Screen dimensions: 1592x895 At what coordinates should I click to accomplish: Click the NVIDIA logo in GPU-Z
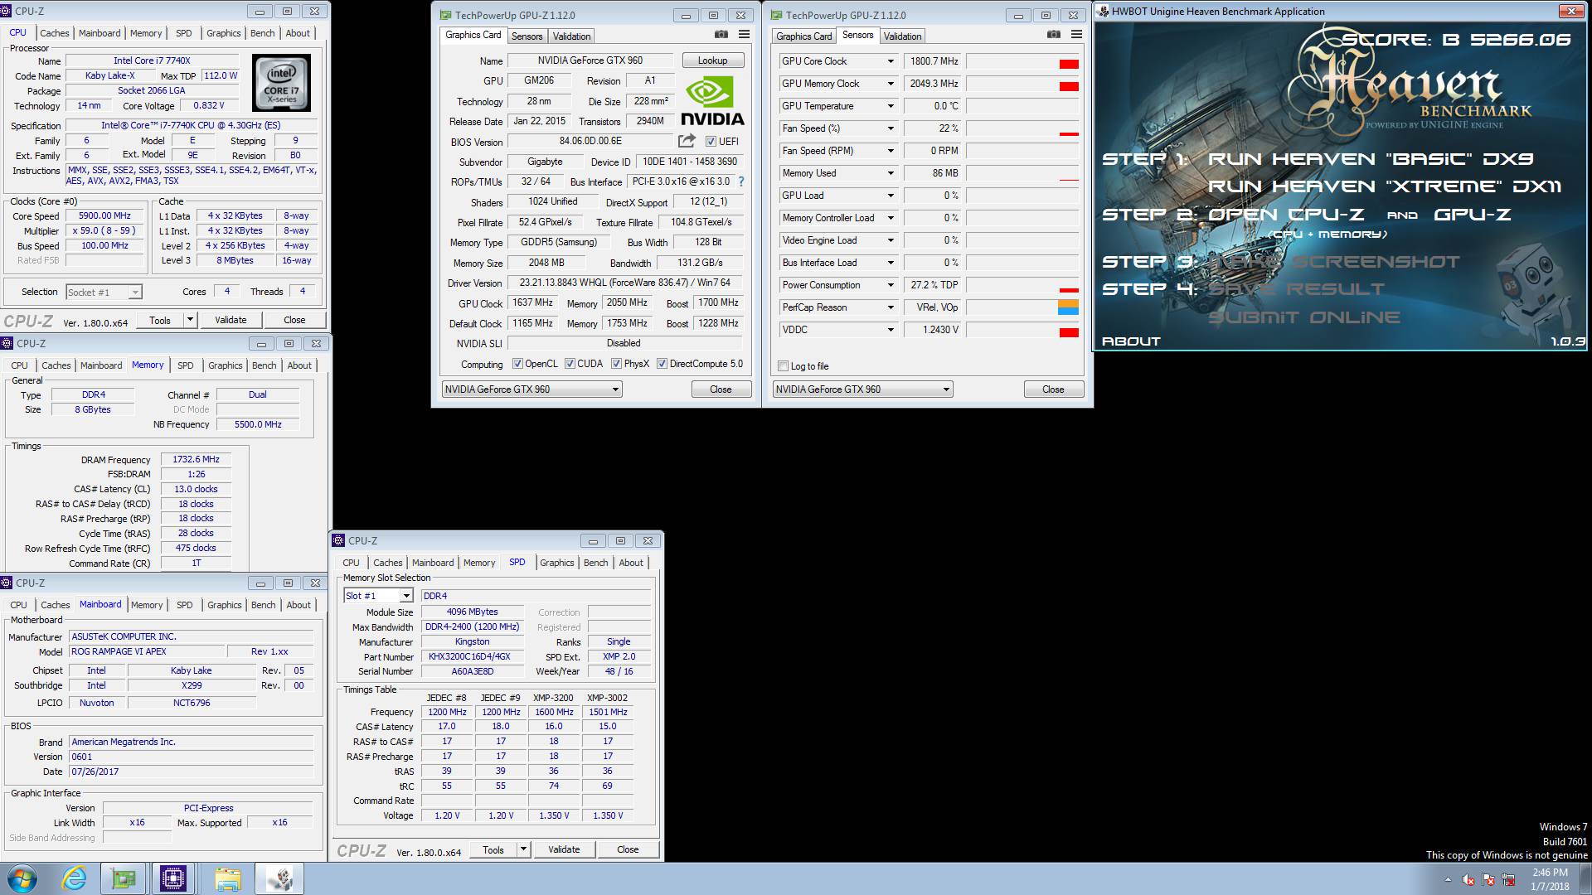pyautogui.click(x=712, y=101)
